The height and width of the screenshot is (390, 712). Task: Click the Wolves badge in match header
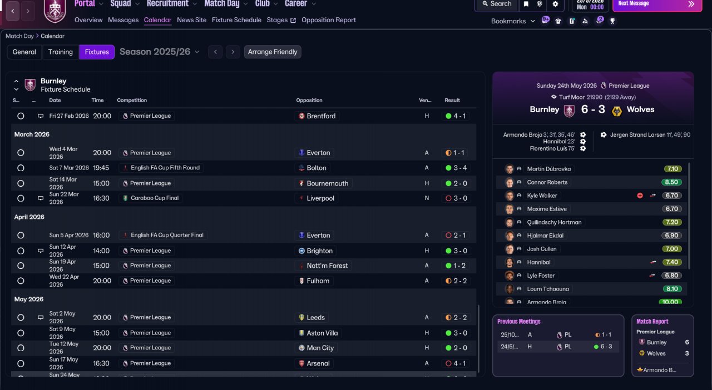[616, 111]
